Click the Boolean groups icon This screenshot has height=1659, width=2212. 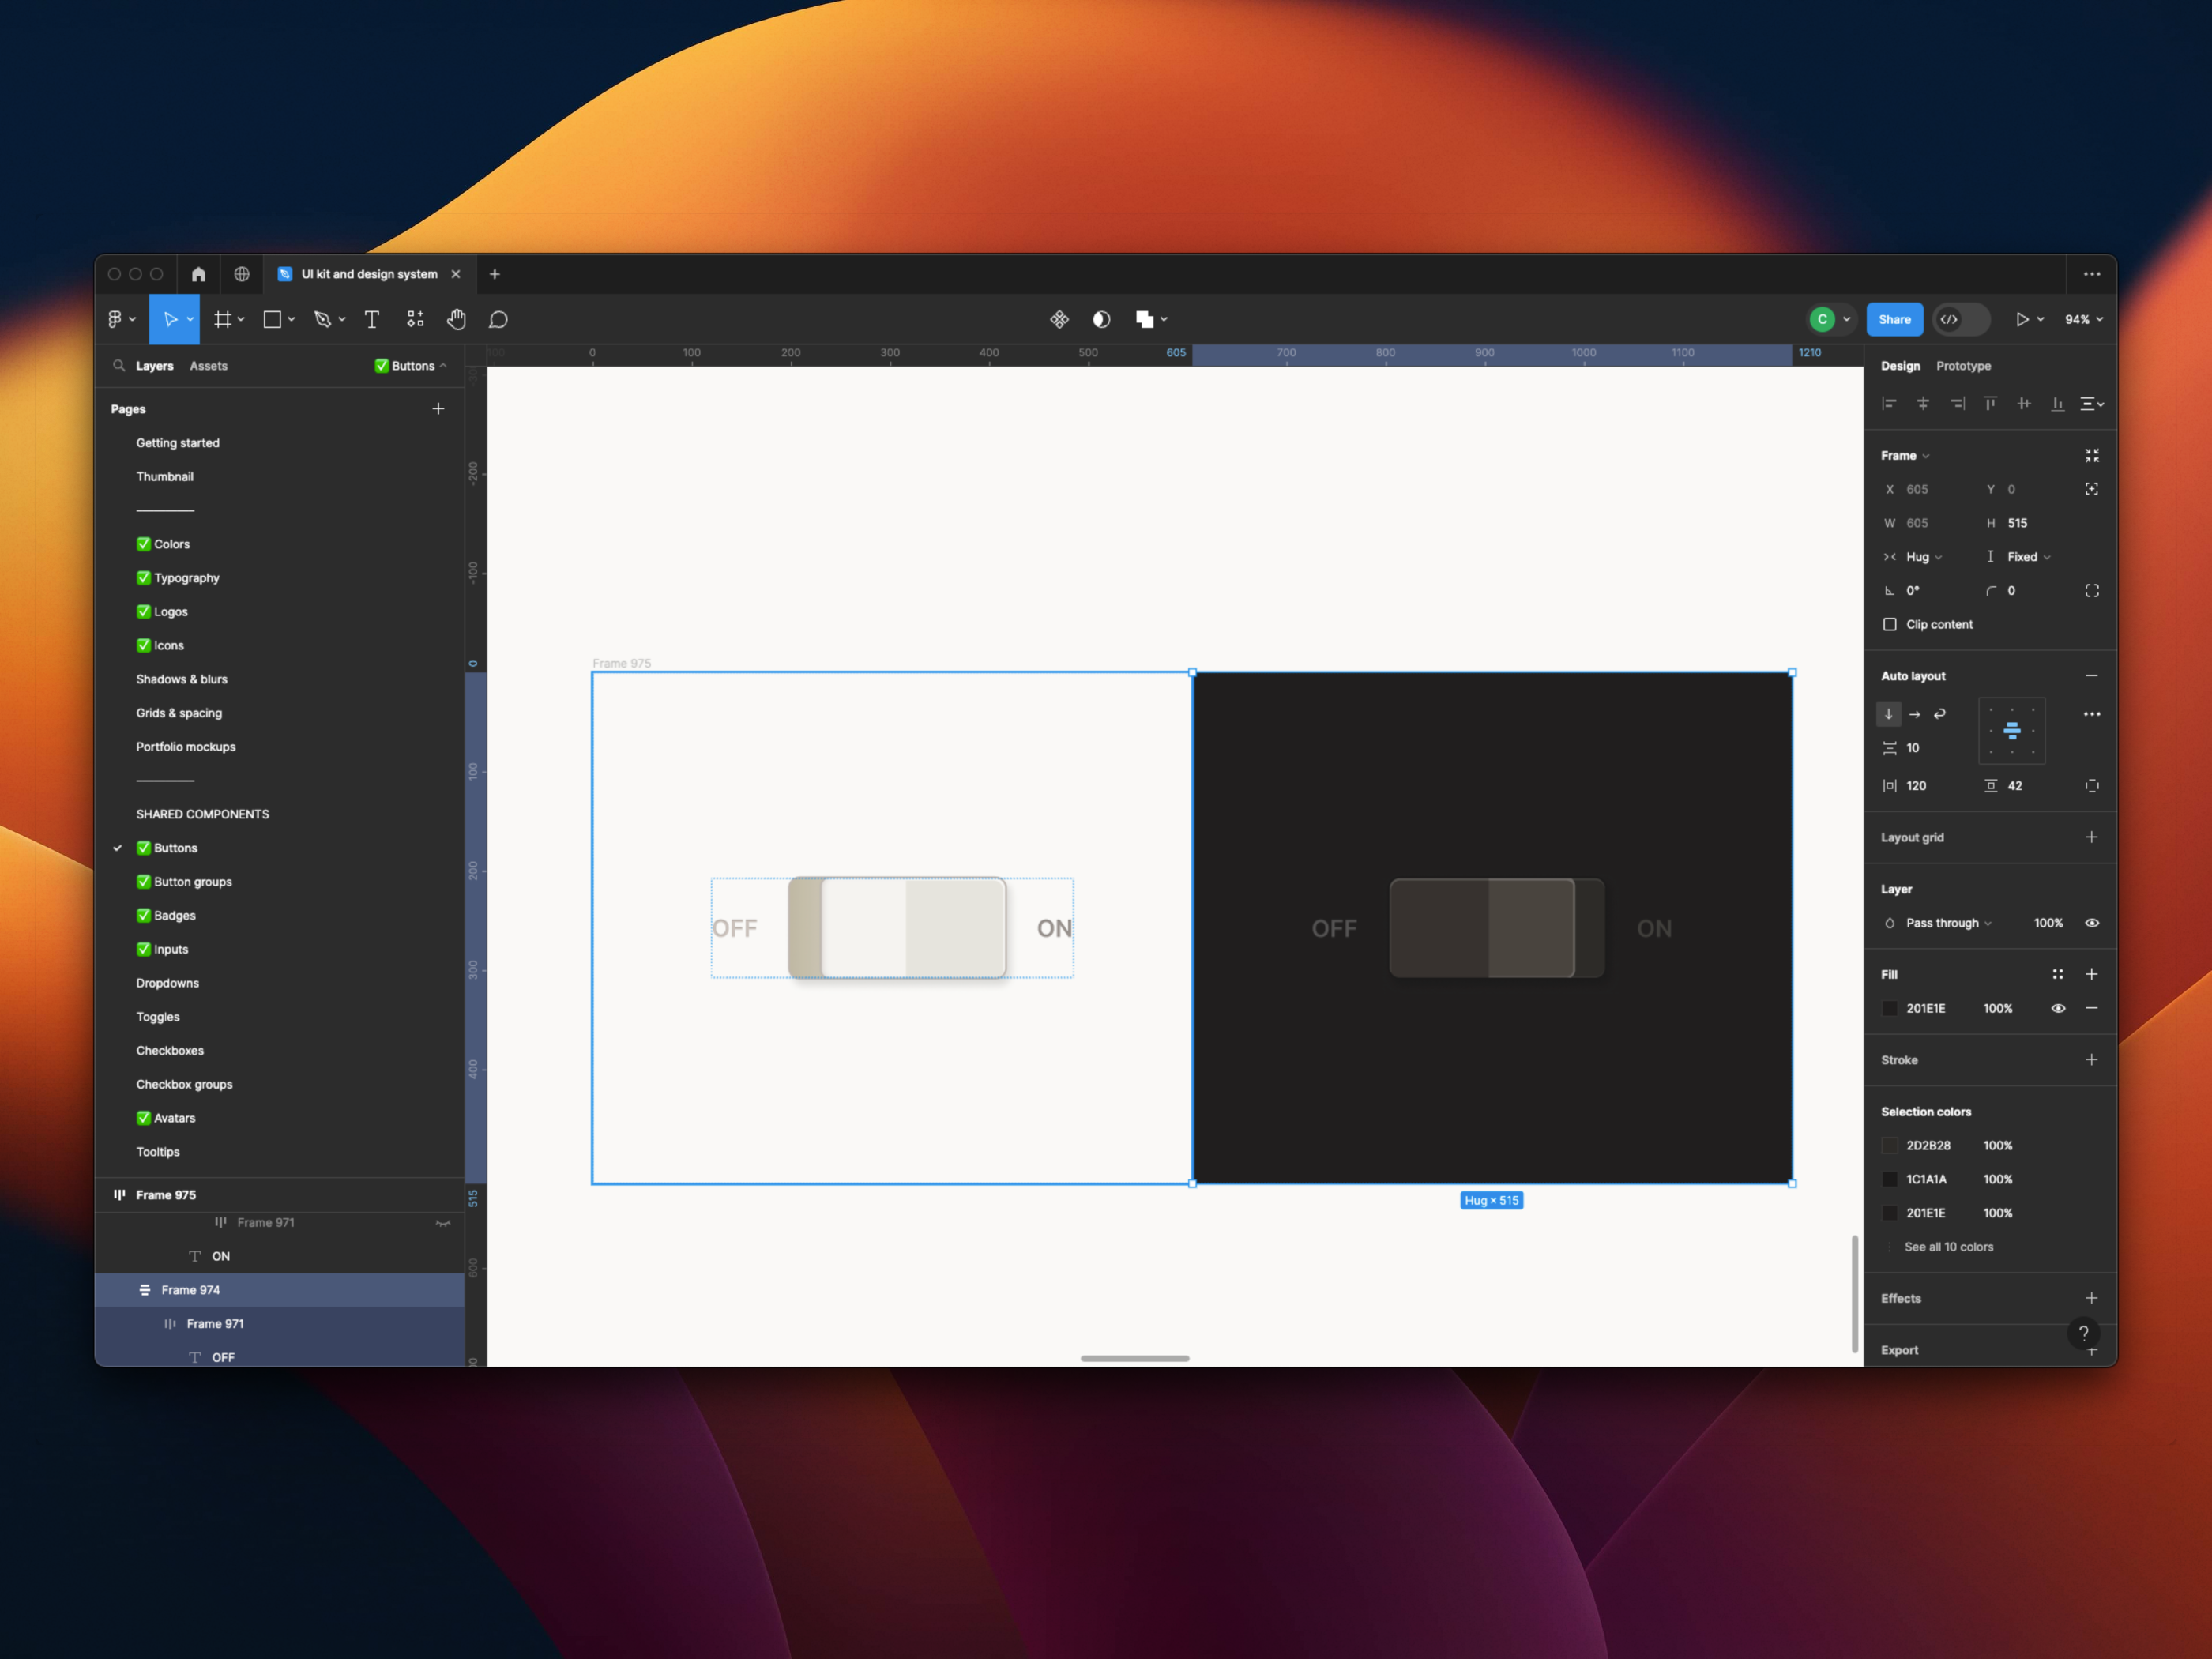tap(1145, 319)
